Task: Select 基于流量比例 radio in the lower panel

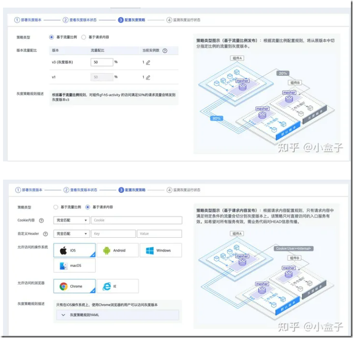Action: tap(56, 207)
